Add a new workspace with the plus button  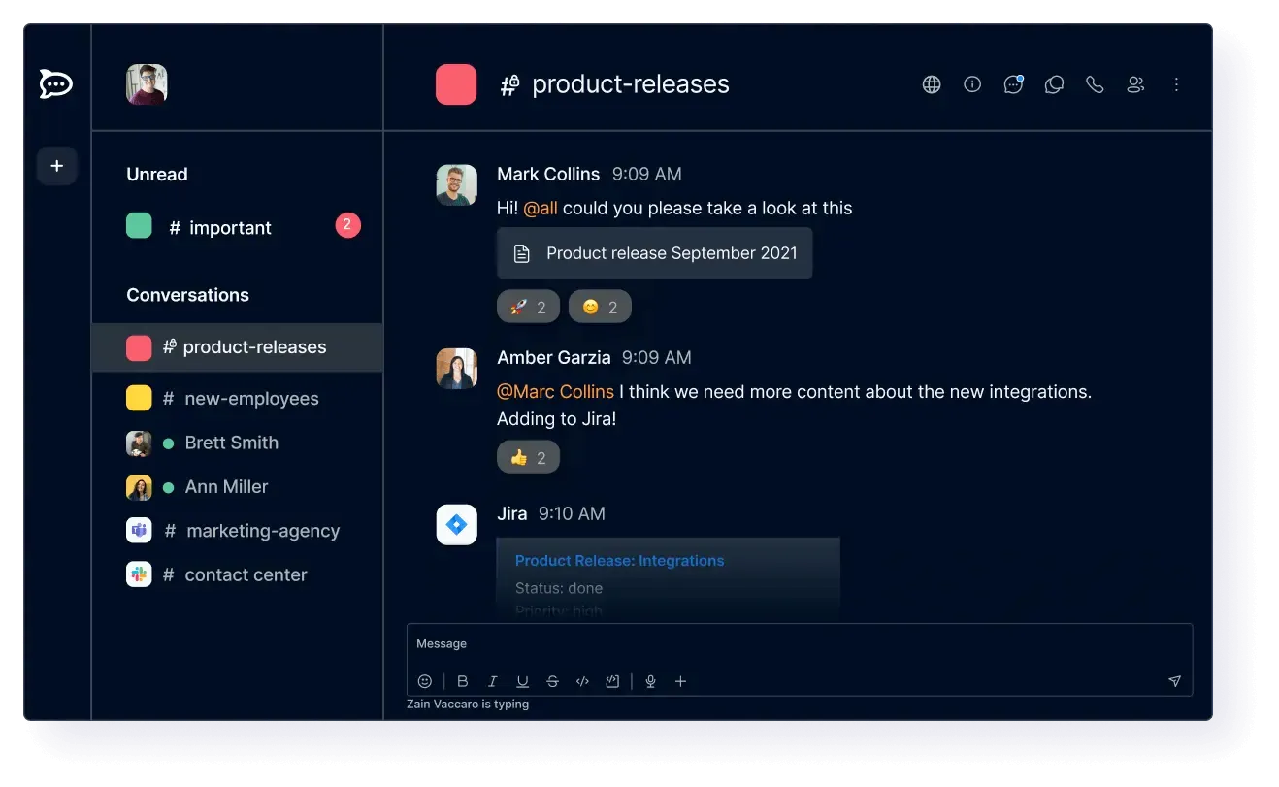click(56, 166)
